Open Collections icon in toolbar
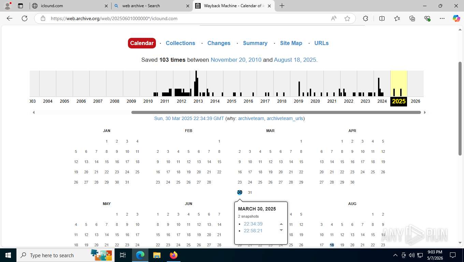Image resolution: width=464 pixels, height=262 pixels. click(x=412, y=18)
